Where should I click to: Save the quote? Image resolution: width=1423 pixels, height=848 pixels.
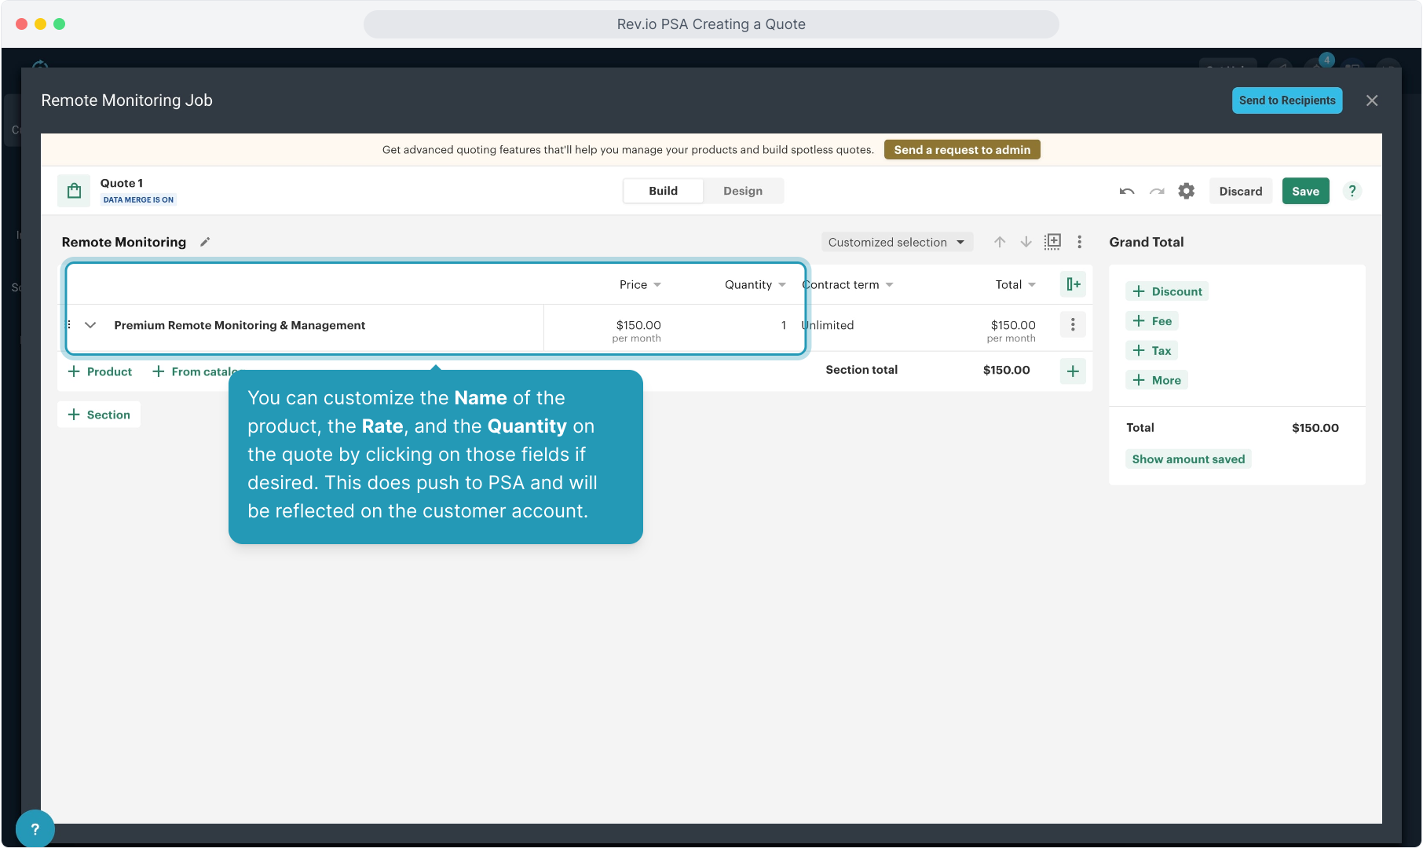tap(1305, 191)
